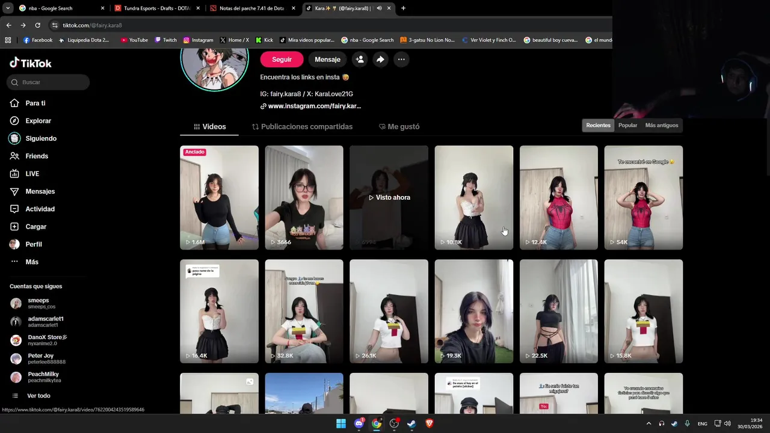Image resolution: width=770 pixels, height=433 pixels.
Task: Open the browser apps grid icon
Action: click(8, 40)
